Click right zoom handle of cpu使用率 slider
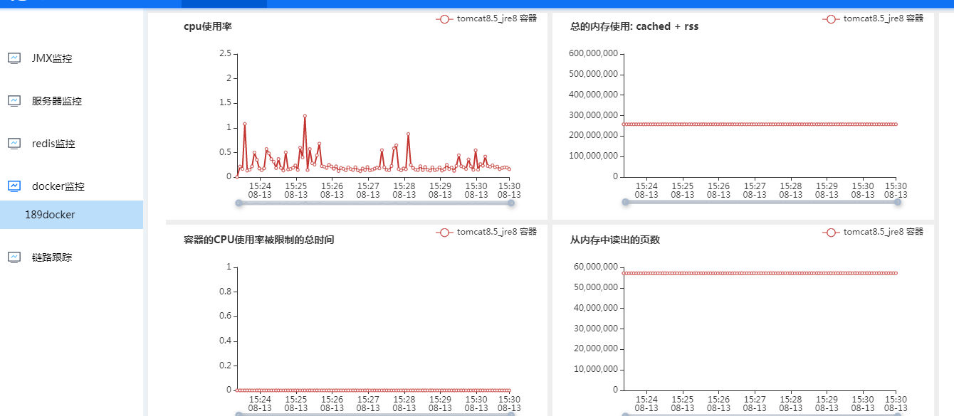The width and height of the screenshot is (954, 416). 511,203
